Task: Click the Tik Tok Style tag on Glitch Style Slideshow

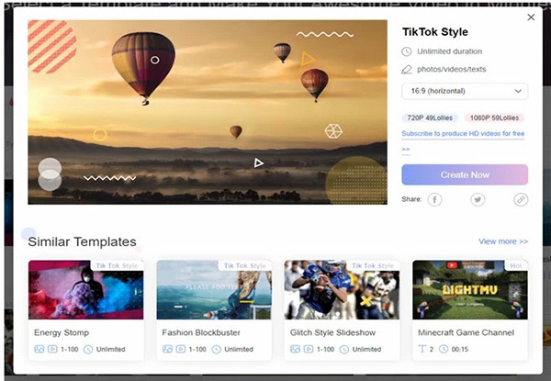Action: 373,265
